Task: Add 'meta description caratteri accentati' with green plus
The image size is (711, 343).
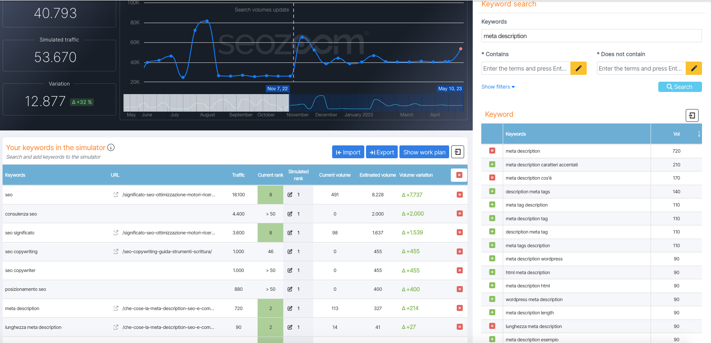Action: coord(492,164)
